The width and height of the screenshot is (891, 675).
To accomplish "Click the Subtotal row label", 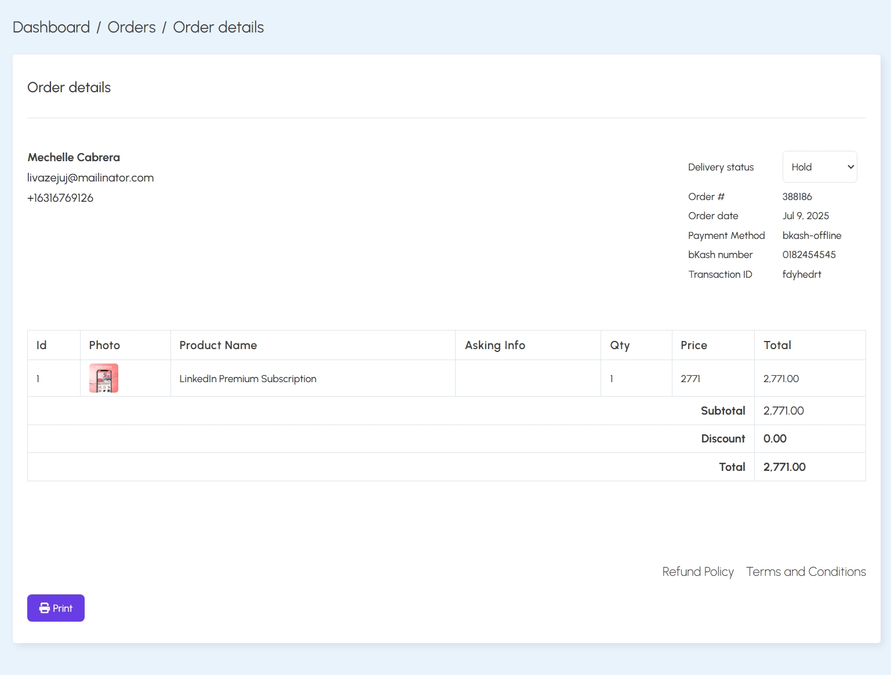I will pyautogui.click(x=723, y=411).
